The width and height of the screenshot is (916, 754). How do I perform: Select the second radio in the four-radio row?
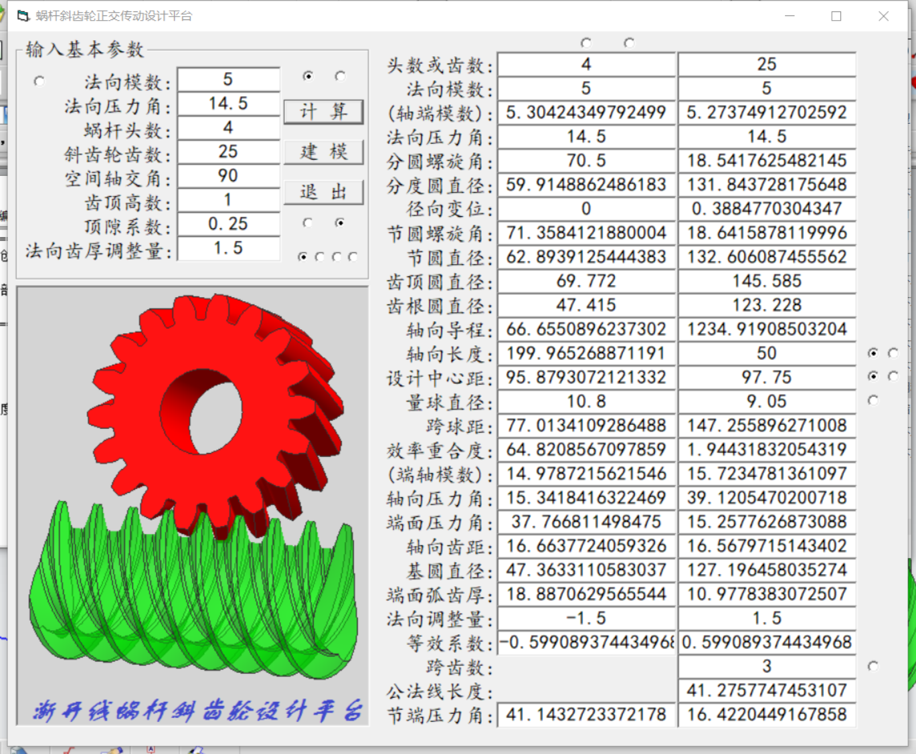click(320, 256)
